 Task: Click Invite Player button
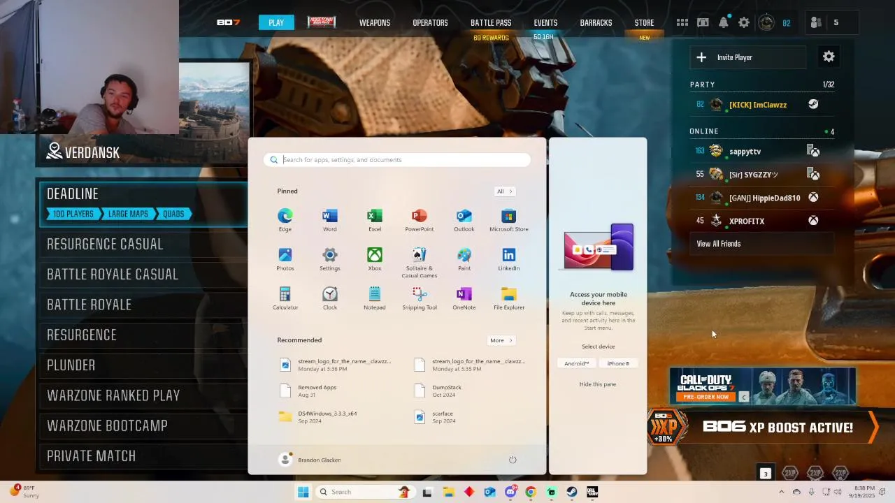tap(748, 57)
